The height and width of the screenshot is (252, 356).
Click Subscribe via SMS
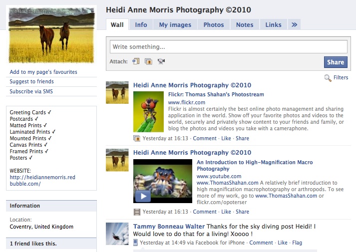tap(31, 91)
